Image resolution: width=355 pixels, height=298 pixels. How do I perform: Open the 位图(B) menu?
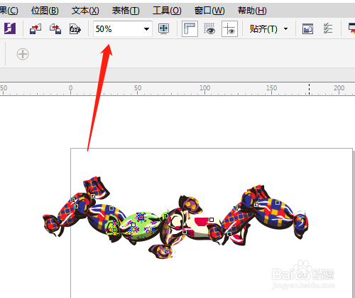[45, 11]
